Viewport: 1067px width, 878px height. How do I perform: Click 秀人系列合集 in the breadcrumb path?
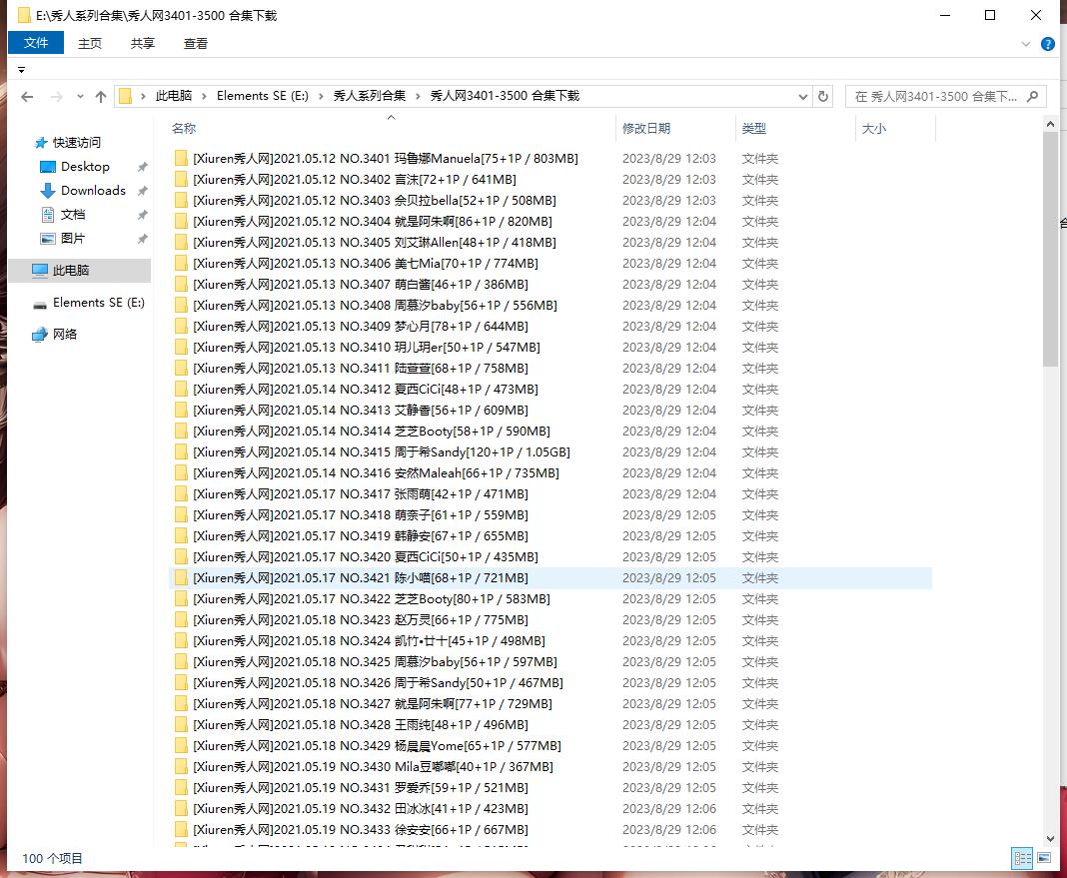pyautogui.click(x=369, y=96)
